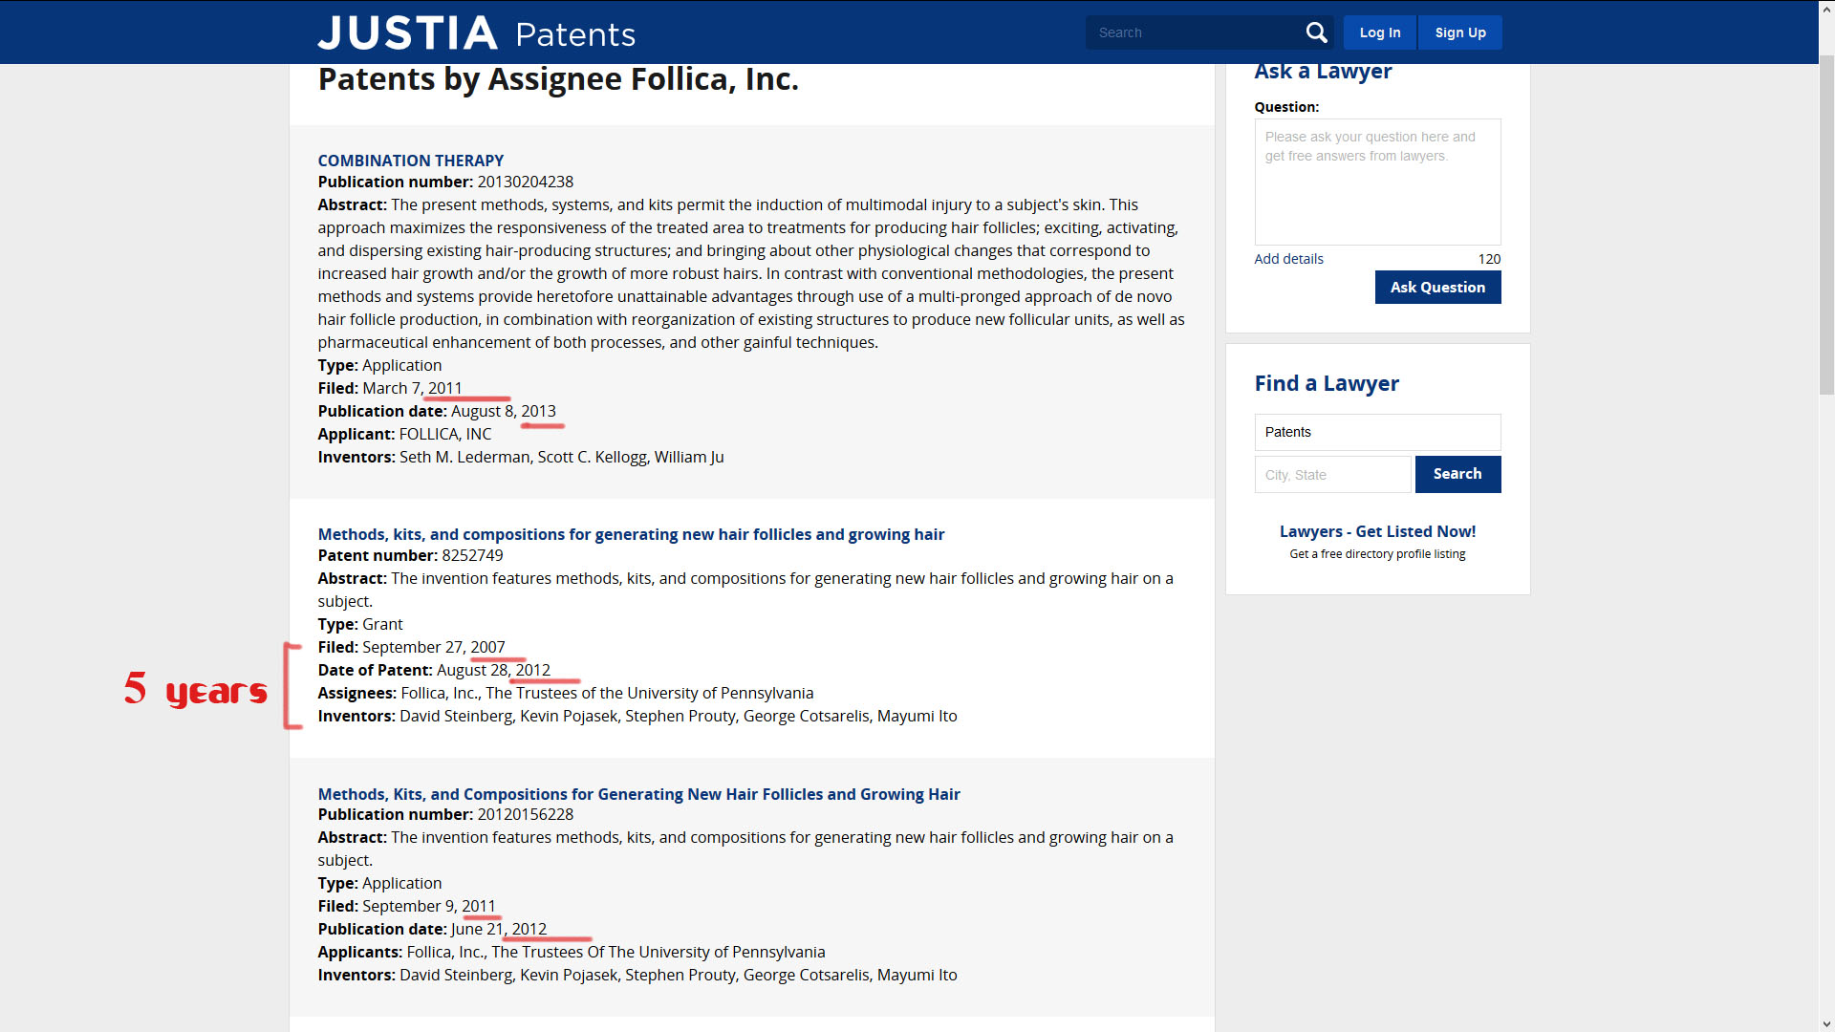Screen dimensions: 1835x1032
Task: Click the lawyer question text area
Action: 1376,182
